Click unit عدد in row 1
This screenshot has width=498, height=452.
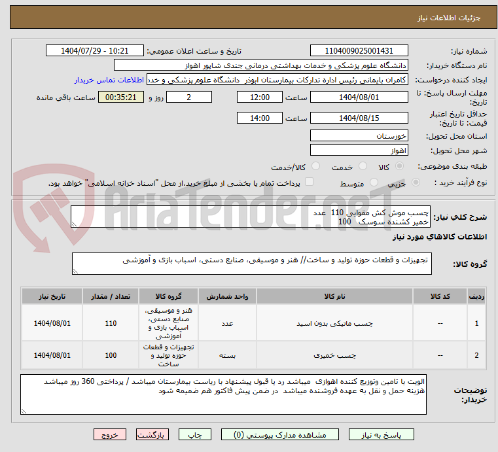(227, 323)
